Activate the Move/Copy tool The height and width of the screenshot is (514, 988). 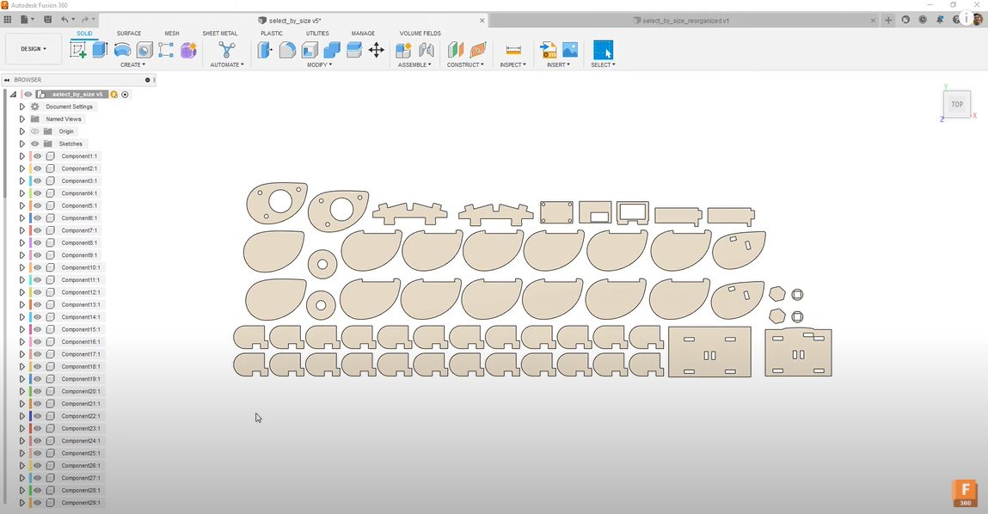point(376,50)
